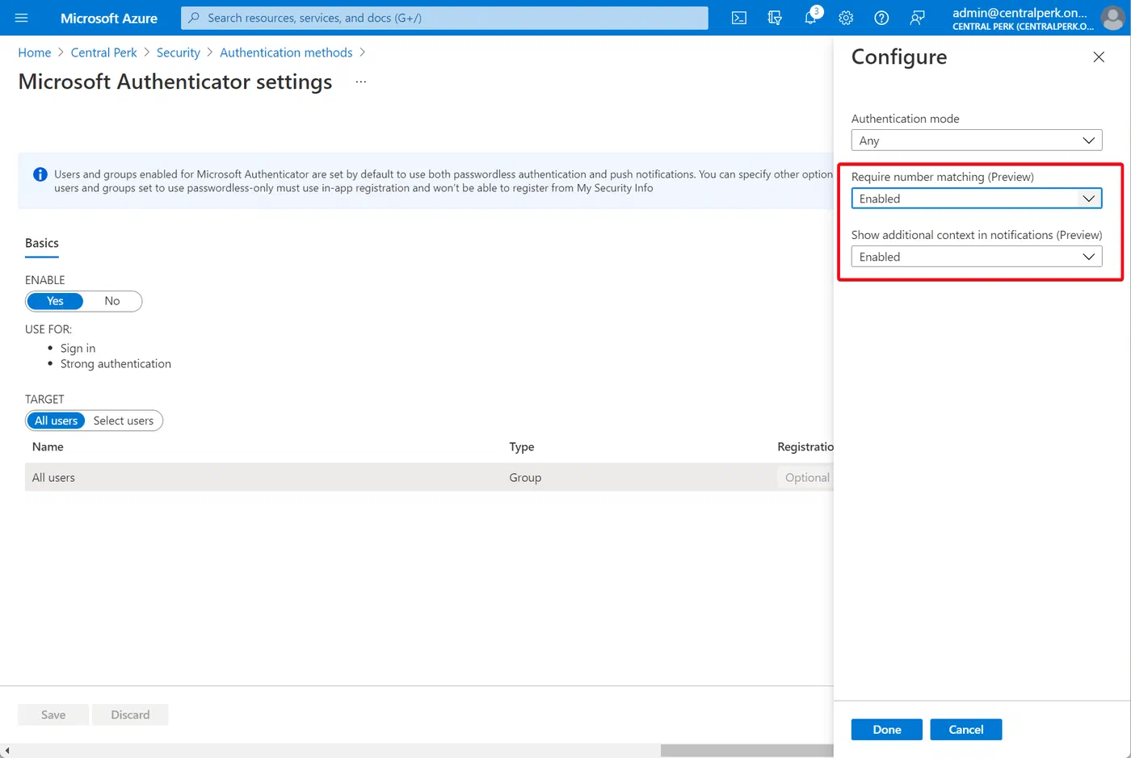Choose All users target option
This screenshot has height=758, width=1131.
coord(56,421)
